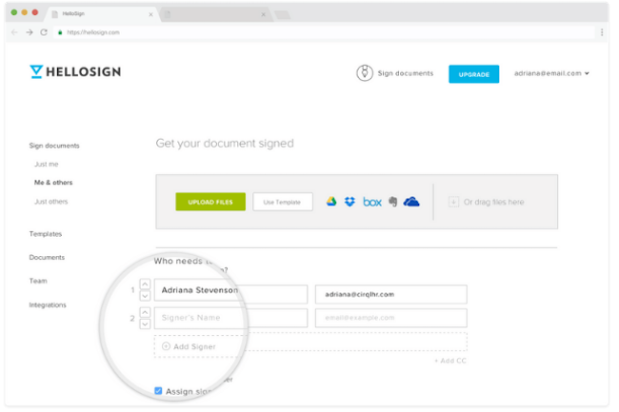The image size is (619, 412).
Task: Click the Signer's Name field
Action: tap(230, 318)
